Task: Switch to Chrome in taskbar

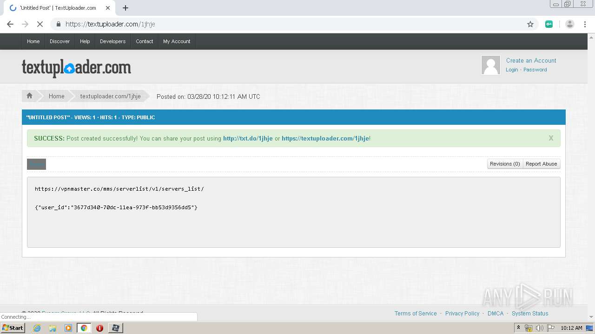Action: coord(84,328)
